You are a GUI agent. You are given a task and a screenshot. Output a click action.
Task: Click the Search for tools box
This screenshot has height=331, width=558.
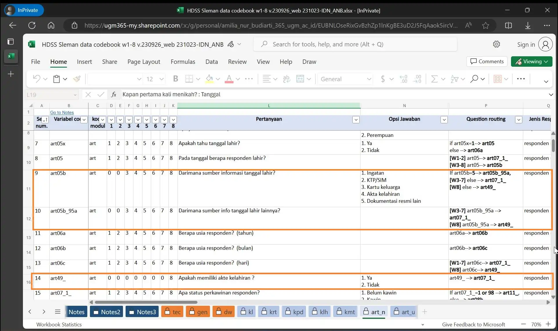click(x=355, y=44)
